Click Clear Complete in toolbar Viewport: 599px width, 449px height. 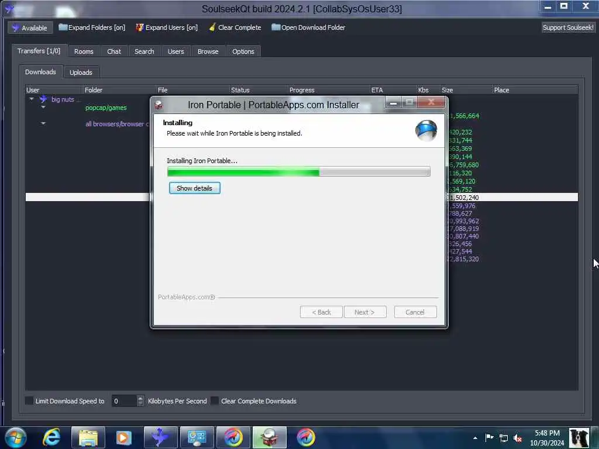pos(235,27)
